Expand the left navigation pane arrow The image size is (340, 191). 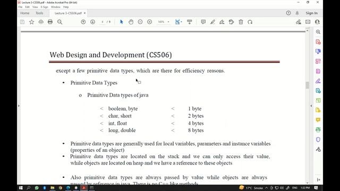[19, 106]
